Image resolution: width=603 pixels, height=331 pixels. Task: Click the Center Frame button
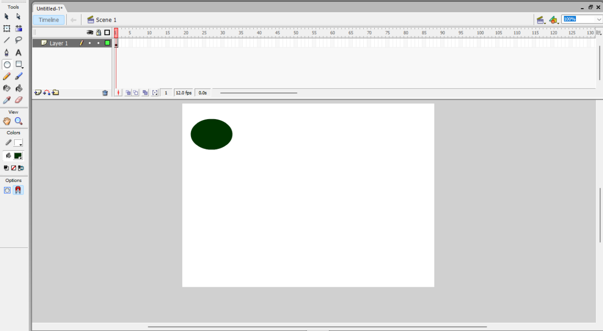pos(118,93)
